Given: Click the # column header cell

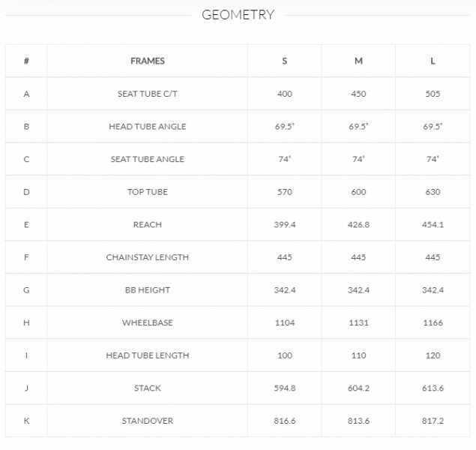Looking at the screenshot, I should tap(26, 61).
